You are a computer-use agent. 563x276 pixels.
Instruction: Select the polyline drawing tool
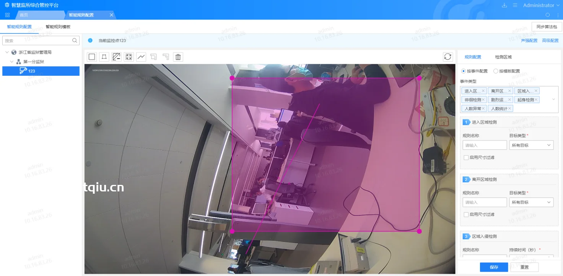pyautogui.click(x=141, y=57)
